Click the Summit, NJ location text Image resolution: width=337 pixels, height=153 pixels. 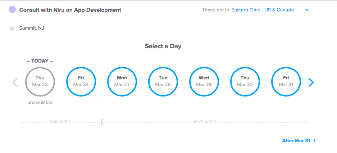coord(32,28)
